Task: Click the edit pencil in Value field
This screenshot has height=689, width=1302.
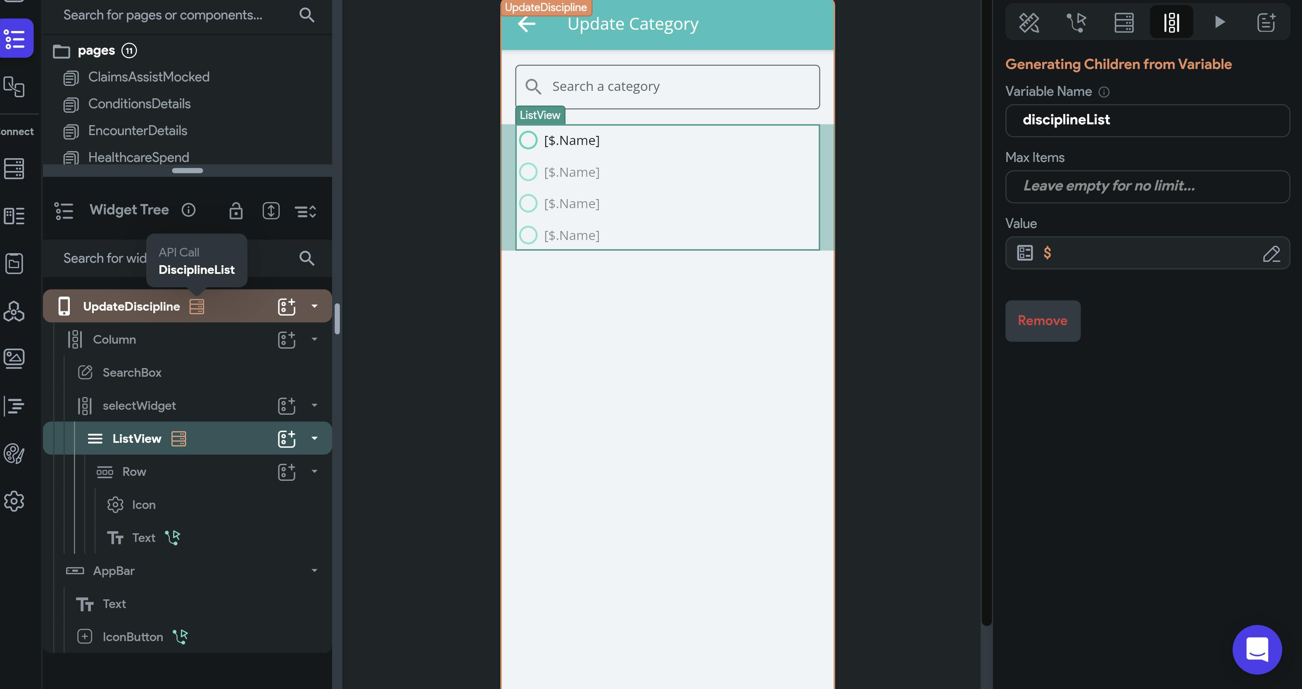Action: click(x=1271, y=253)
